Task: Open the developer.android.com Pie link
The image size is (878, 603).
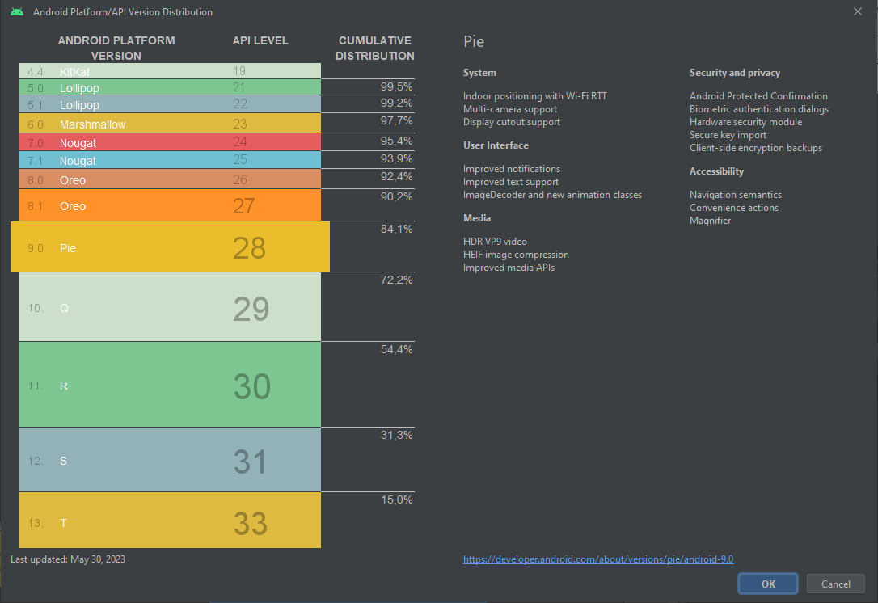Action: point(598,559)
